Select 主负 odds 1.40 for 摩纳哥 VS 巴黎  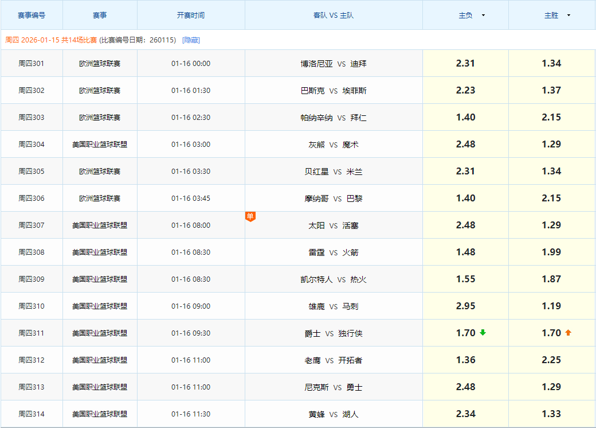[465, 198]
